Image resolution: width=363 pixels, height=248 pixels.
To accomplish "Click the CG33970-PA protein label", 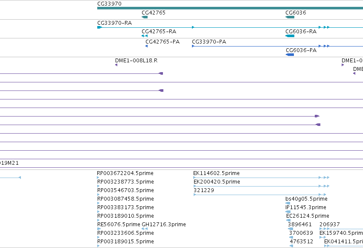I will point(209,42).
